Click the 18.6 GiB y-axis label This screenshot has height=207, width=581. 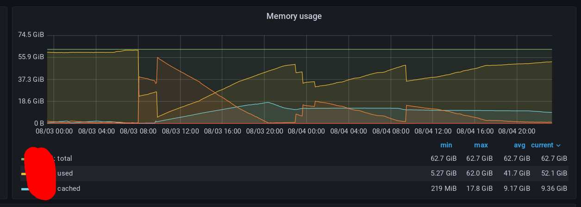pyautogui.click(x=31, y=101)
